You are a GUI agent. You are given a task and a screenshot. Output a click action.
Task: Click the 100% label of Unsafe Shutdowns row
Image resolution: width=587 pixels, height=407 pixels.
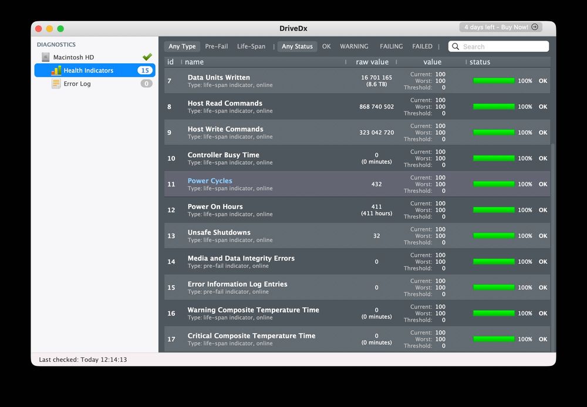tap(525, 236)
